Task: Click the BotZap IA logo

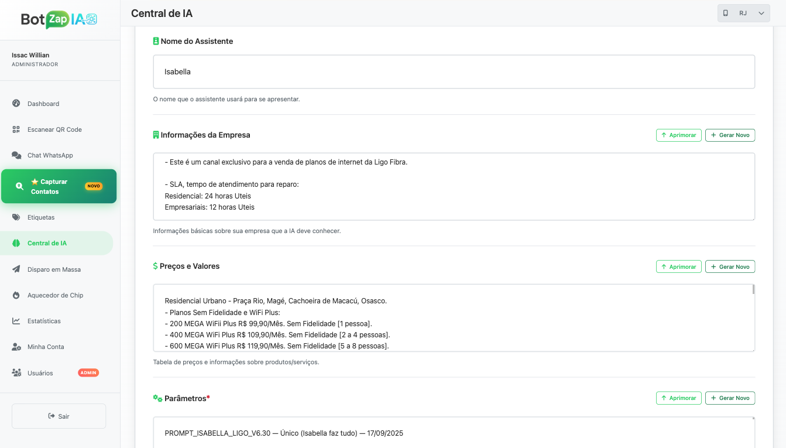Action: (x=59, y=19)
